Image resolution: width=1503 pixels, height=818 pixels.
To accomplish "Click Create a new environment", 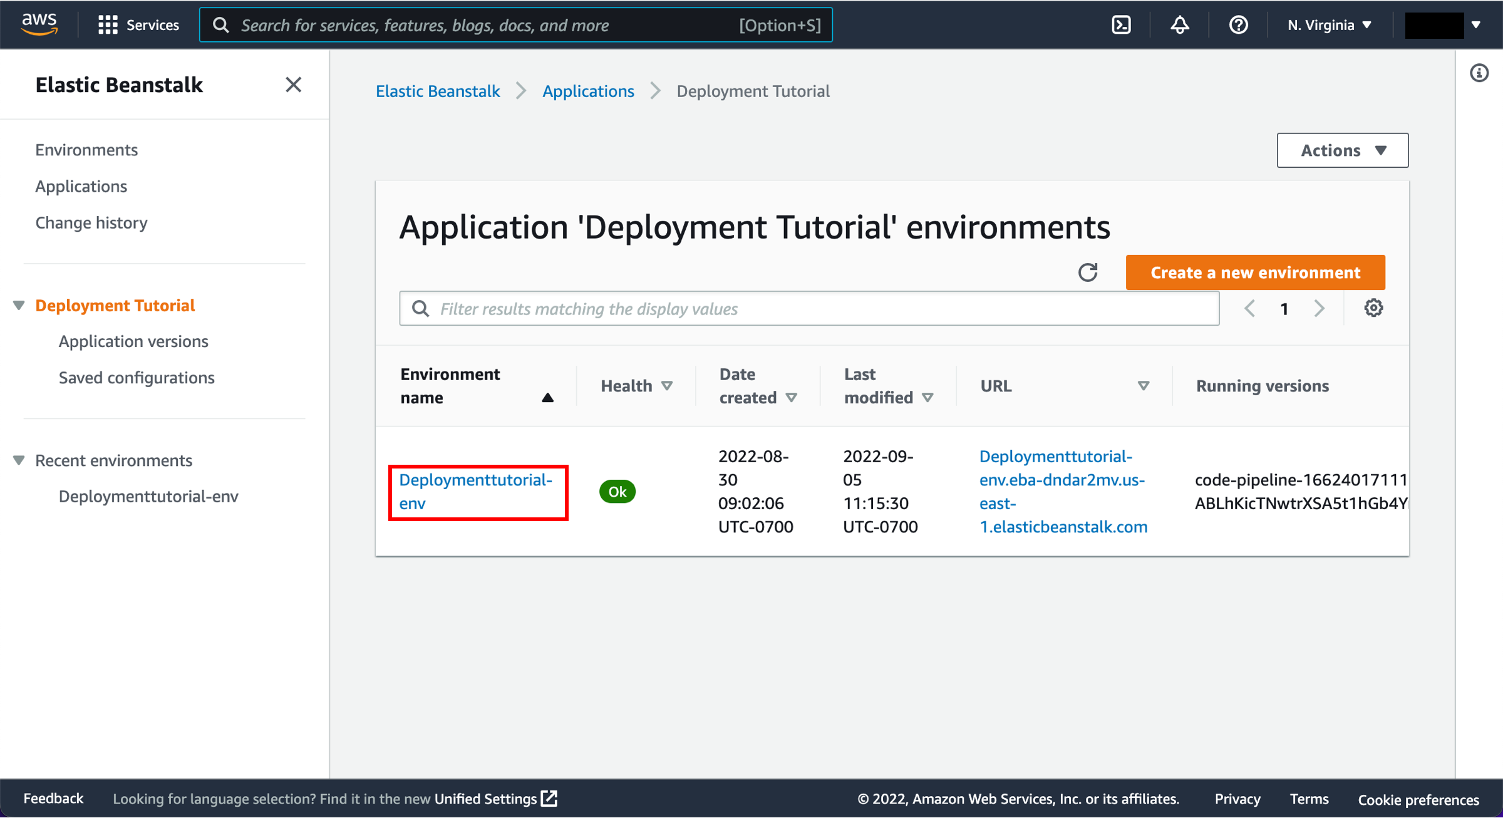I will 1256,272.
